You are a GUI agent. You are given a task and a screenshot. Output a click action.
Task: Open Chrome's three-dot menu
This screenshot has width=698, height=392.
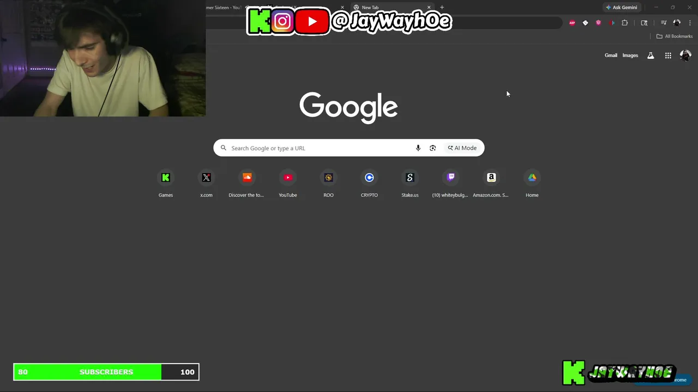(690, 23)
